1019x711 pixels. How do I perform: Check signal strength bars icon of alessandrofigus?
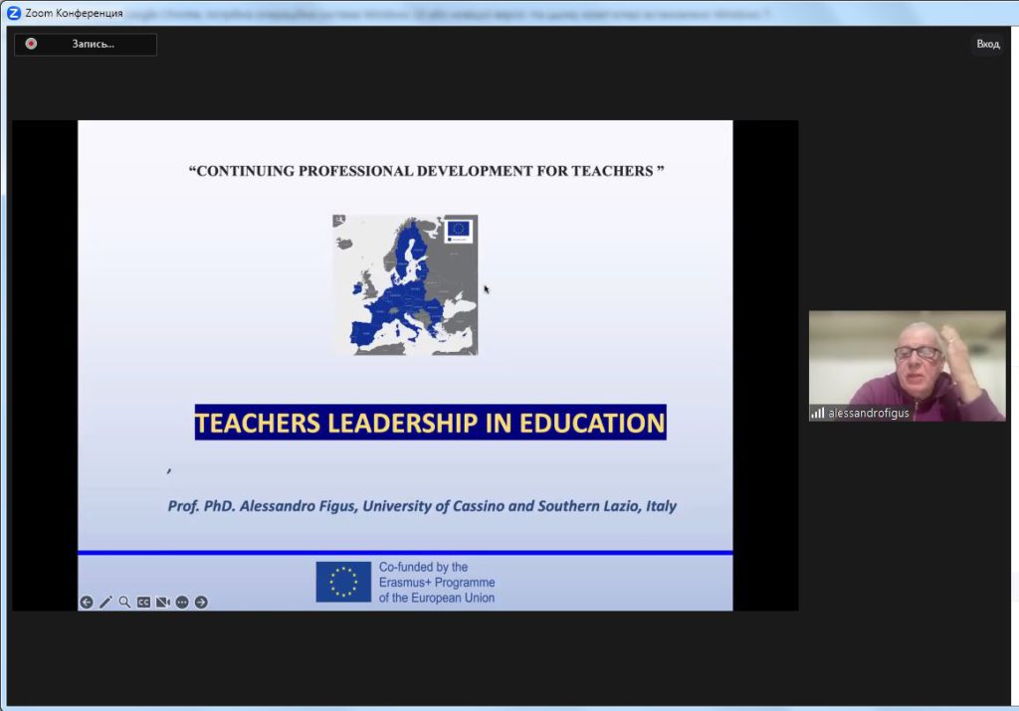[818, 413]
